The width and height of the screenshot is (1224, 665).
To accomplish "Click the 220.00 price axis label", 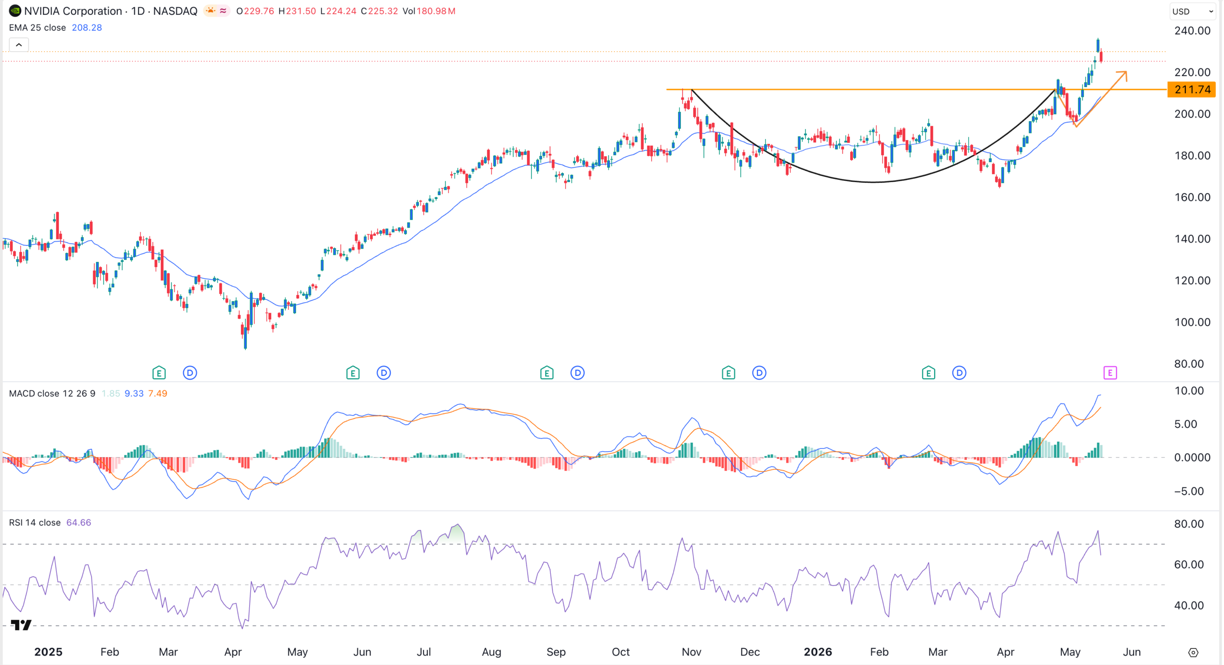I will (x=1192, y=72).
